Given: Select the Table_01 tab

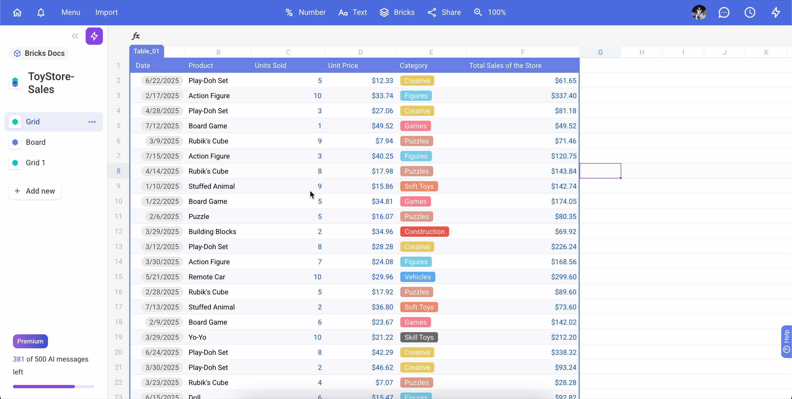Looking at the screenshot, I should 146,51.
